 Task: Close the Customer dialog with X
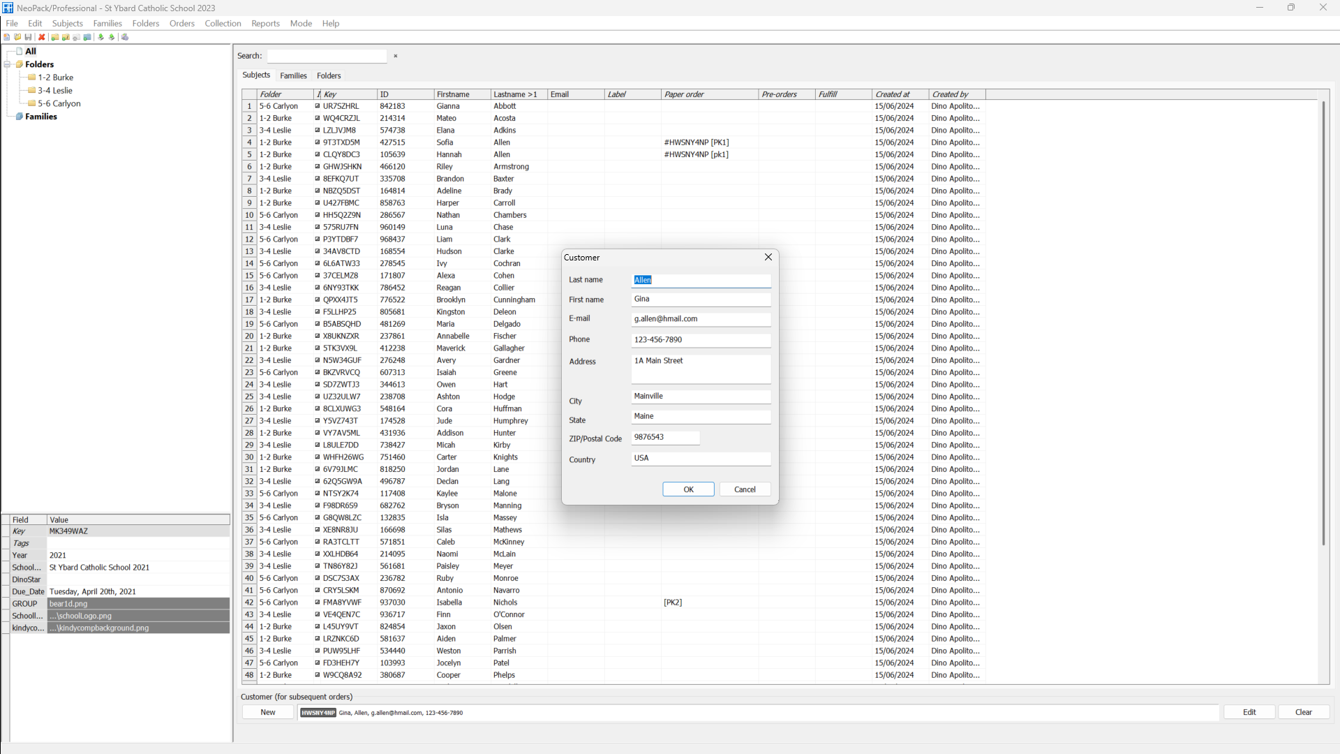pyautogui.click(x=768, y=257)
